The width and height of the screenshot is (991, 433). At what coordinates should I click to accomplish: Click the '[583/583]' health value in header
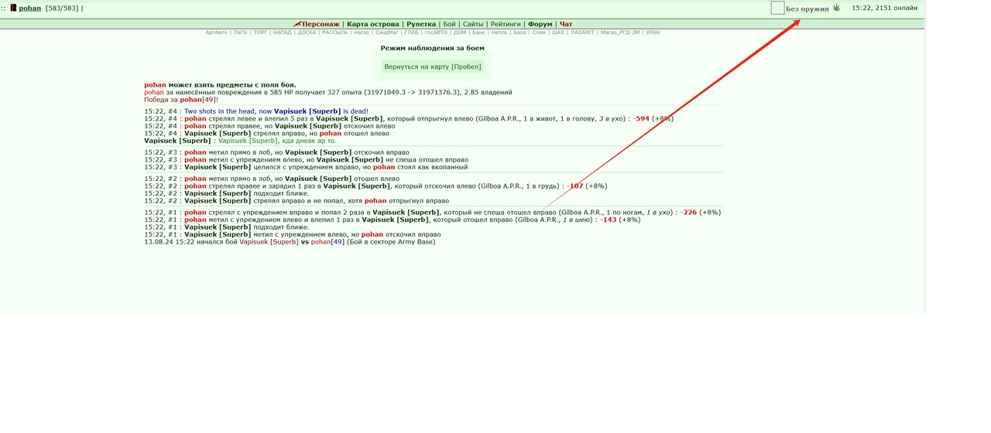pyautogui.click(x=62, y=9)
